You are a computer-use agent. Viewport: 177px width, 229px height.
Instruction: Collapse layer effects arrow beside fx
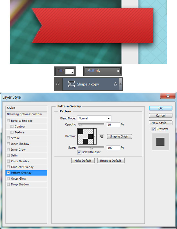[120, 84]
